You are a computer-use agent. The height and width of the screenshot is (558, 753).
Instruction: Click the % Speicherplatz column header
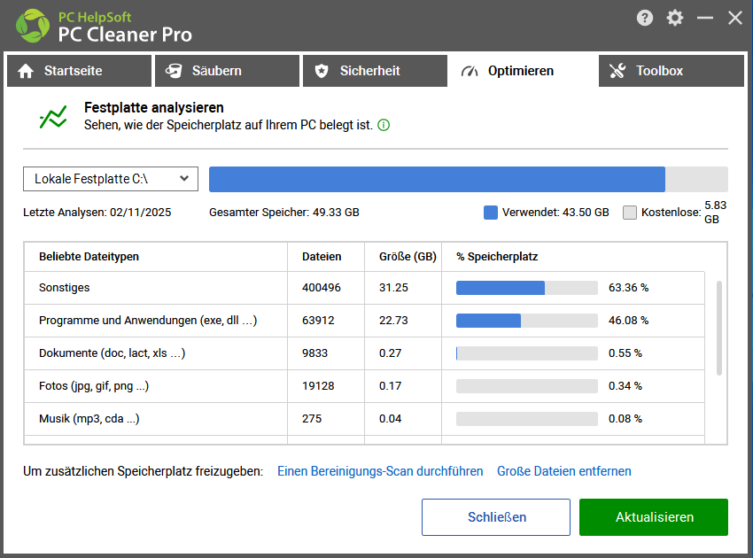coord(497,257)
